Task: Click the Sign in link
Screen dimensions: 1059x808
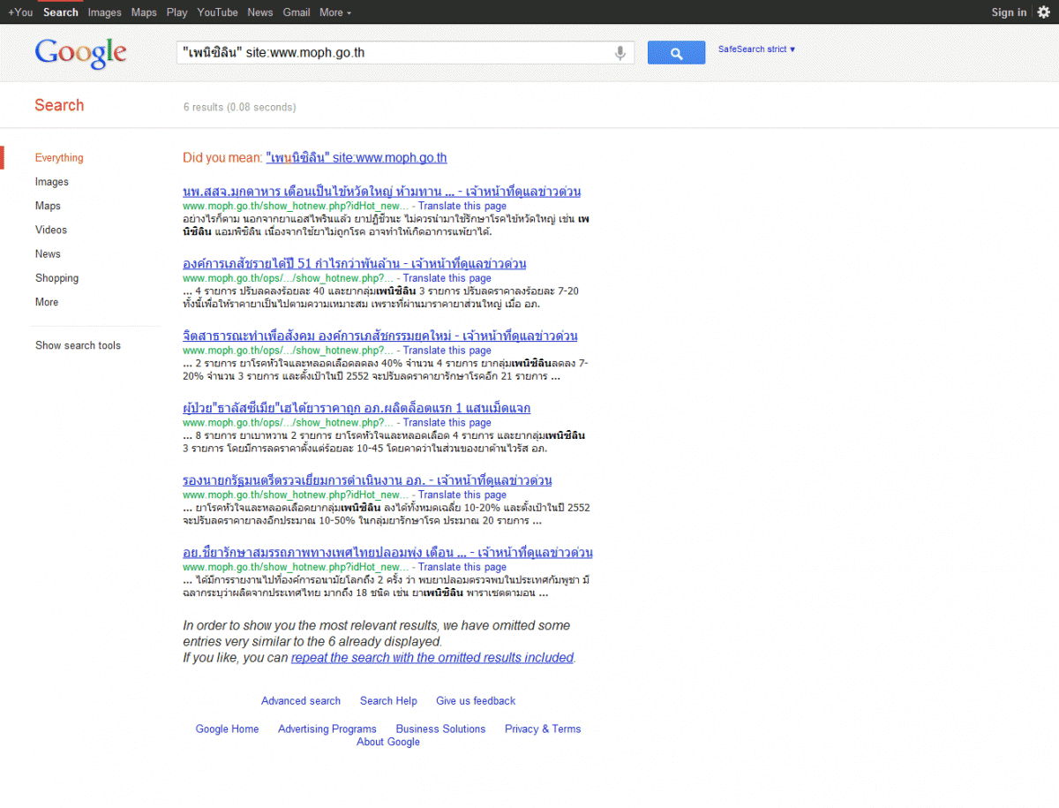Action: (x=1009, y=12)
